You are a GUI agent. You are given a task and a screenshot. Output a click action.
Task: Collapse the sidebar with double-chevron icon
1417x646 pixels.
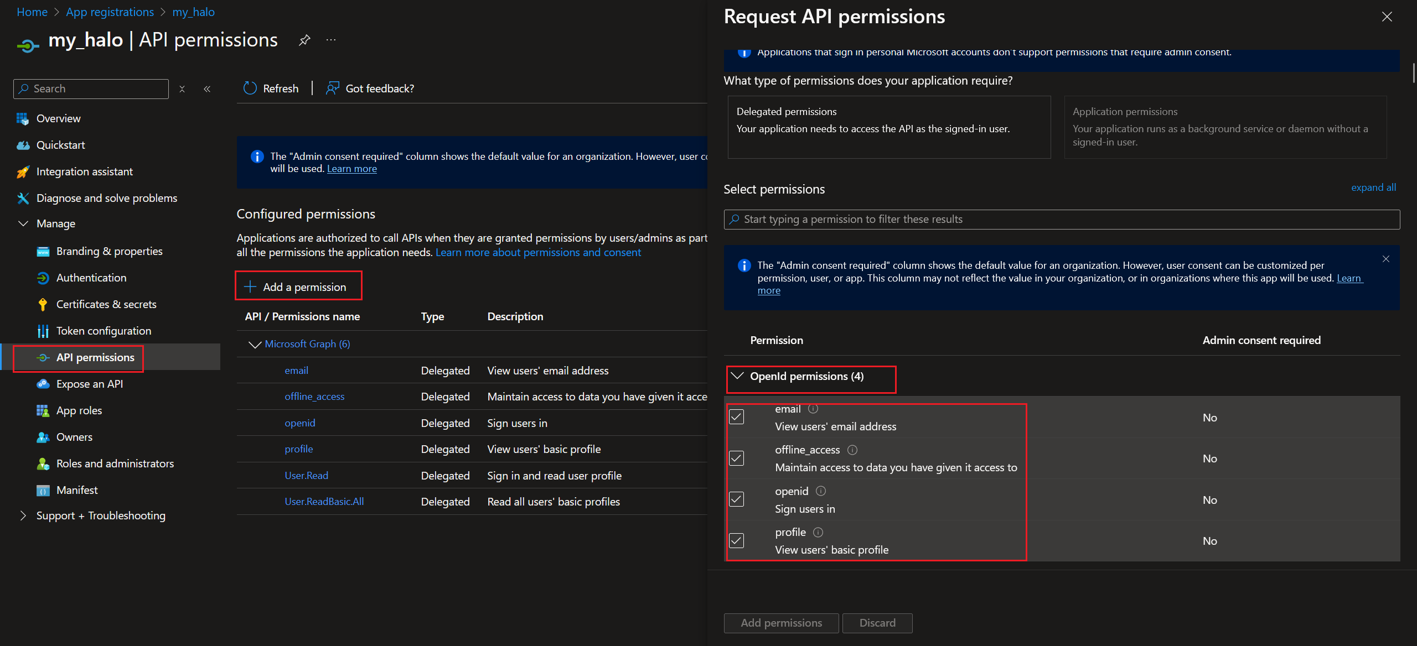207,89
